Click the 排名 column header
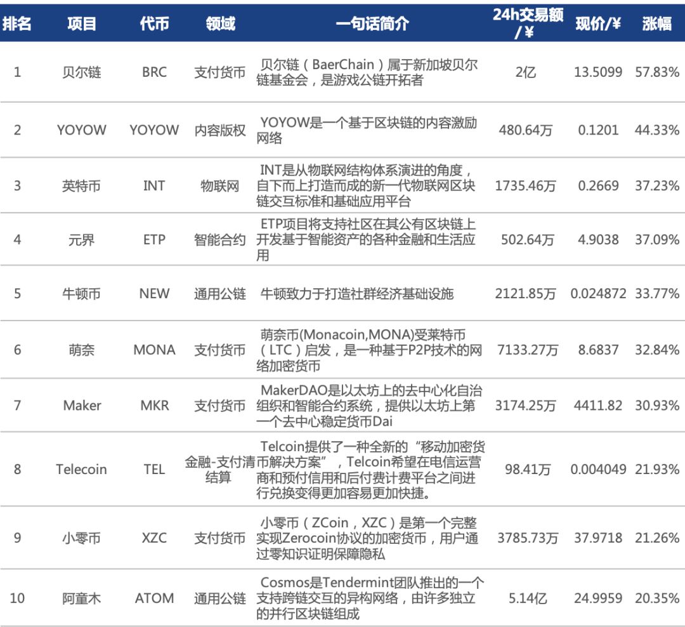 point(16,23)
